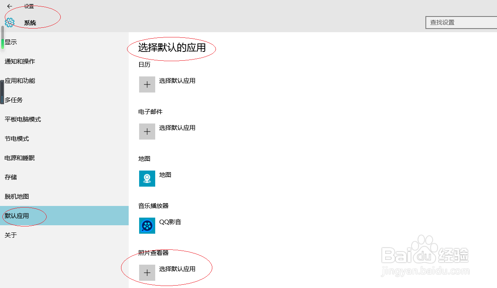Image resolution: width=497 pixels, height=288 pixels.
Task: Switch to 应用和功能 section
Action: pos(19,80)
